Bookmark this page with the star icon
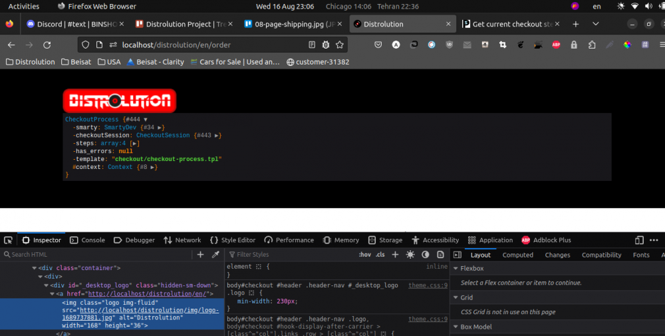 [x=340, y=45]
